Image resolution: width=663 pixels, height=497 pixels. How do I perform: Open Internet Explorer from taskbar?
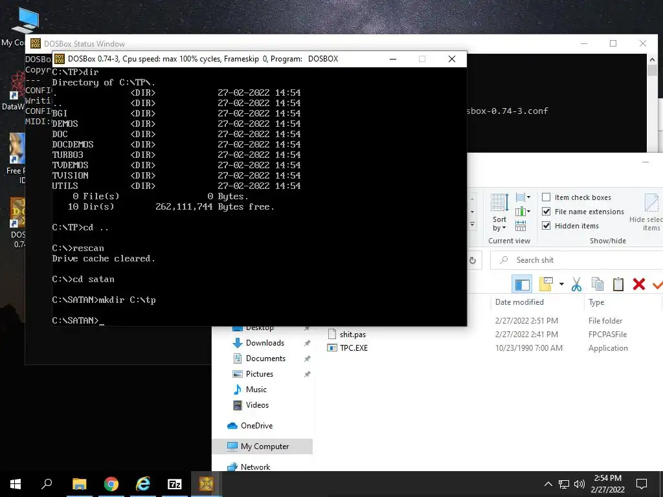click(x=143, y=484)
